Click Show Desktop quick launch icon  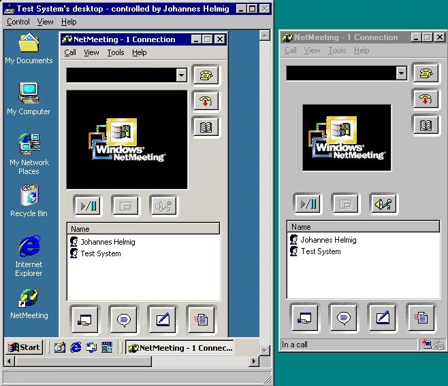click(x=60, y=347)
